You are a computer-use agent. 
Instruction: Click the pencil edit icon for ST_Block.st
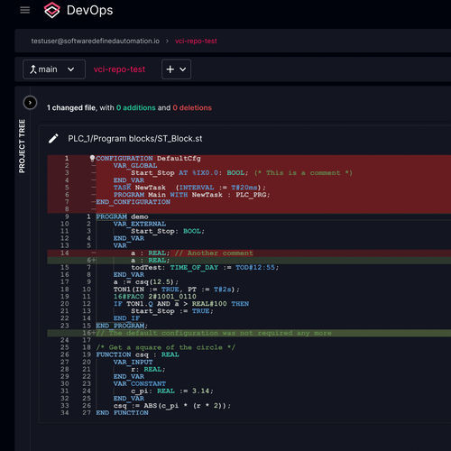[x=53, y=139]
